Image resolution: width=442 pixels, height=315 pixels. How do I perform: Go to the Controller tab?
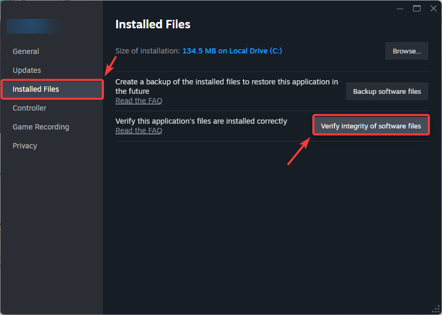[29, 108]
